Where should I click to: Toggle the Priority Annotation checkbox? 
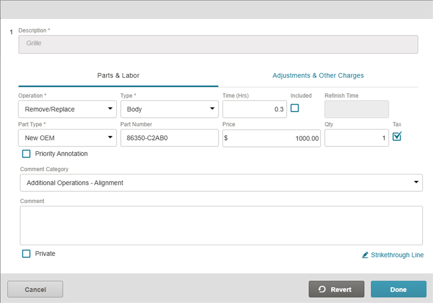pyautogui.click(x=27, y=154)
